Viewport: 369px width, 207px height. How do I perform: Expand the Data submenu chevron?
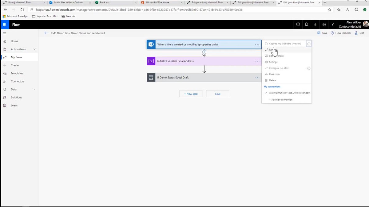coord(34,89)
